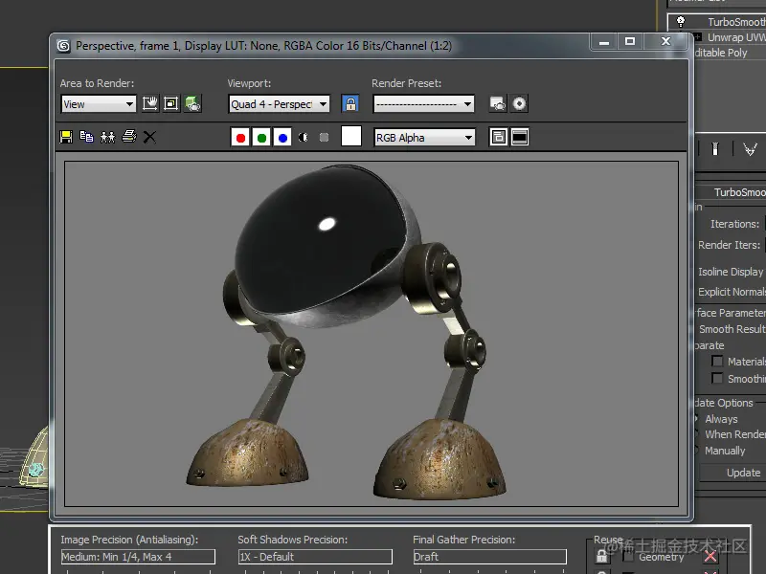The width and height of the screenshot is (766, 574).
Task: Click the Copy Image icon
Action: (x=86, y=137)
